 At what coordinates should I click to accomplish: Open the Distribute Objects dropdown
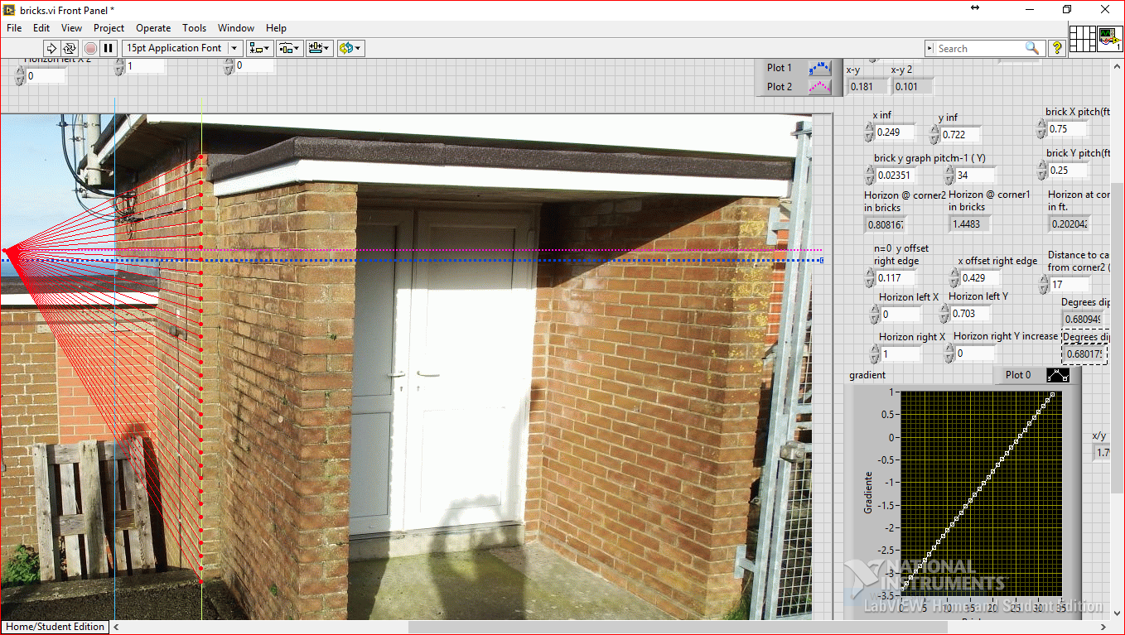289,48
